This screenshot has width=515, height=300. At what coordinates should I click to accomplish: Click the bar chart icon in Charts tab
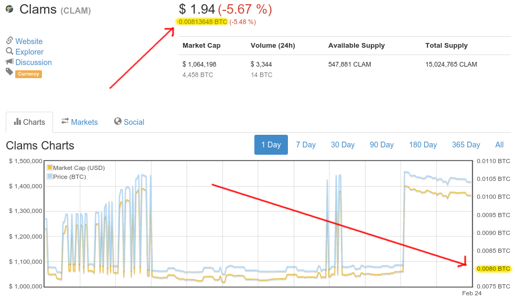tap(17, 122)
